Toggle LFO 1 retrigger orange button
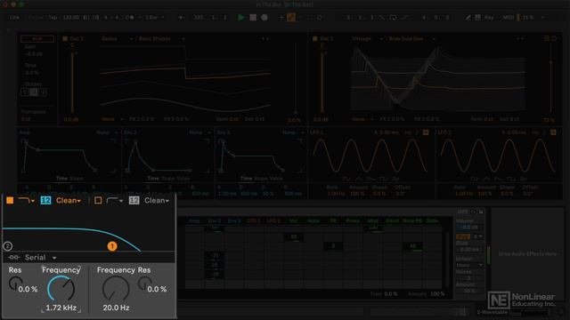 [x=426, y=132]
